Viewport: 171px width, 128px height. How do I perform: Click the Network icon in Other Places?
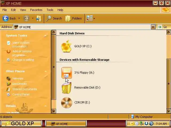[x=9, y=78]
